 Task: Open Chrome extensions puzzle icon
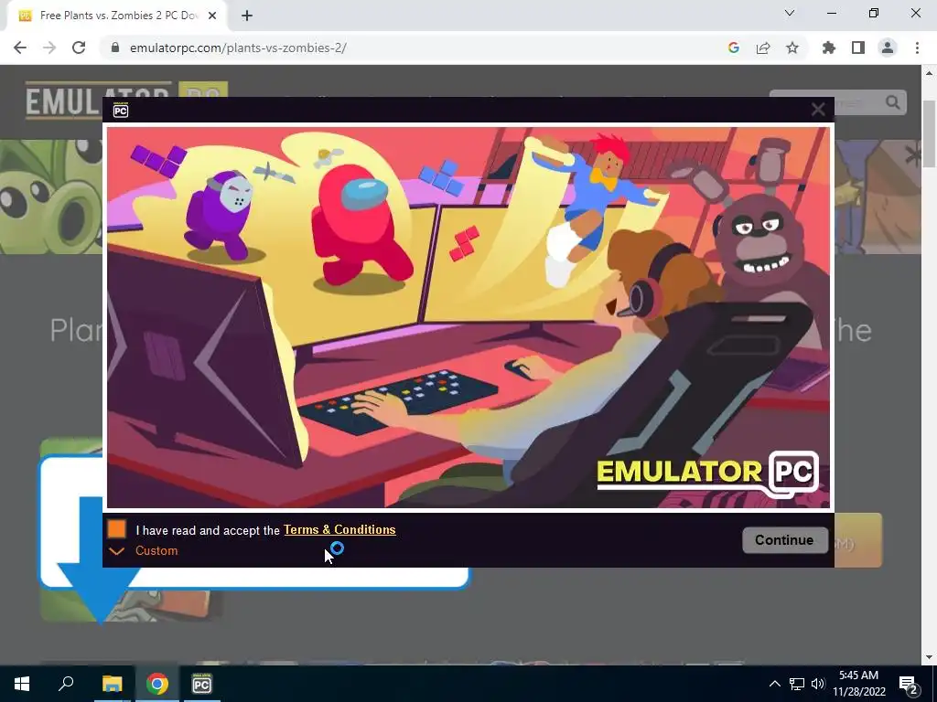(x=829, y=48)
